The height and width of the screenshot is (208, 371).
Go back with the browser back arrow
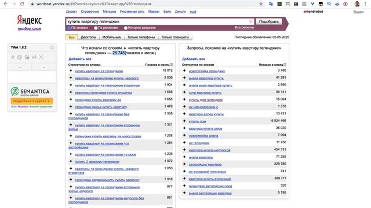[x=6, y=4]
